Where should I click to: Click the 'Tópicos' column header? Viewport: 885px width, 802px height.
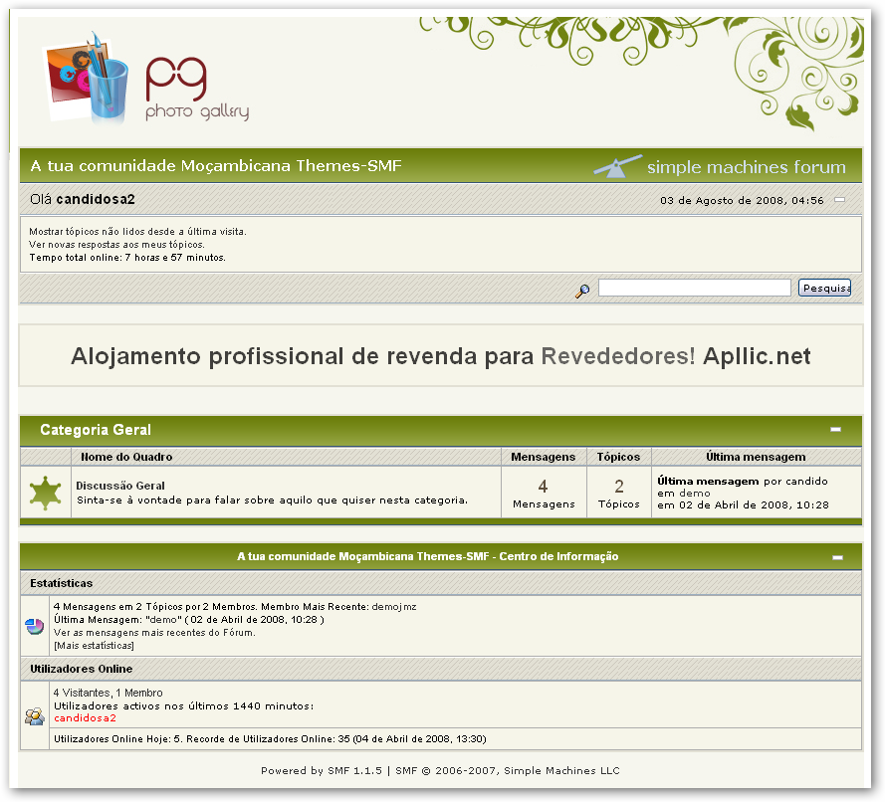618,457
